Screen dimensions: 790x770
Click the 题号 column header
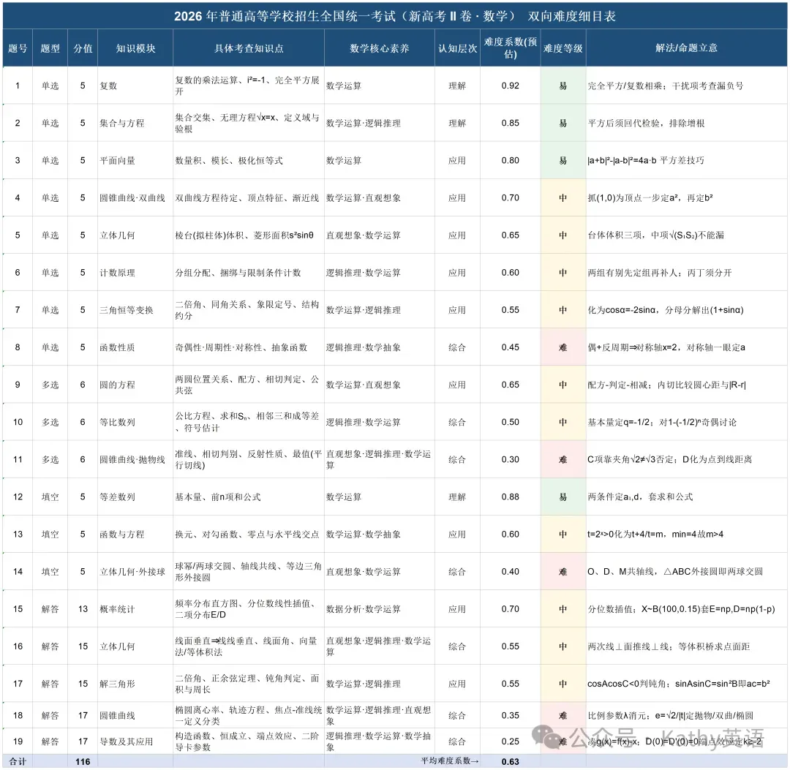click(x=18, y=48)
